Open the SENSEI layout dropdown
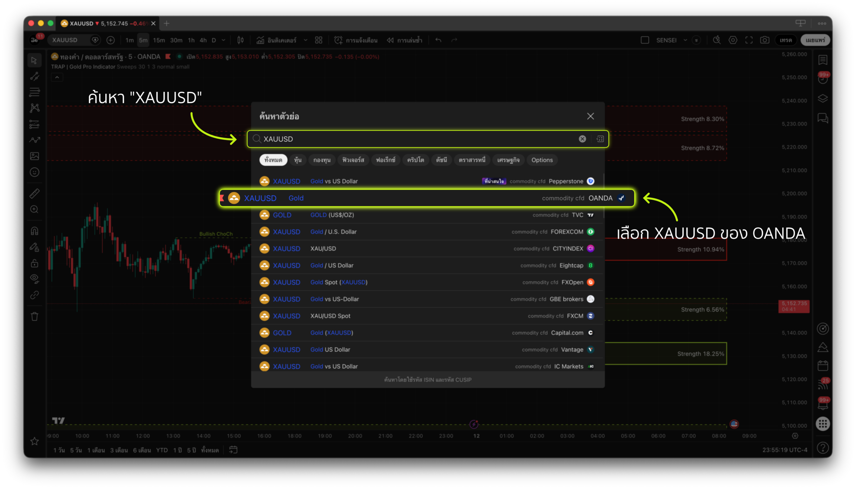Screen dimensions: 856x489 pyautogui.click(x=685, y=40)
